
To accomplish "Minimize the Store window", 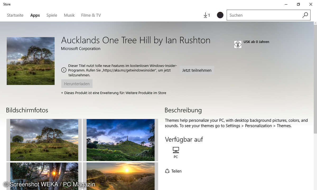I will point(286,4).
